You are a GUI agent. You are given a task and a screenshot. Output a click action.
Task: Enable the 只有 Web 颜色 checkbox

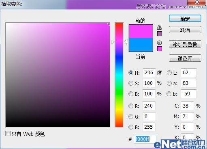8,134
